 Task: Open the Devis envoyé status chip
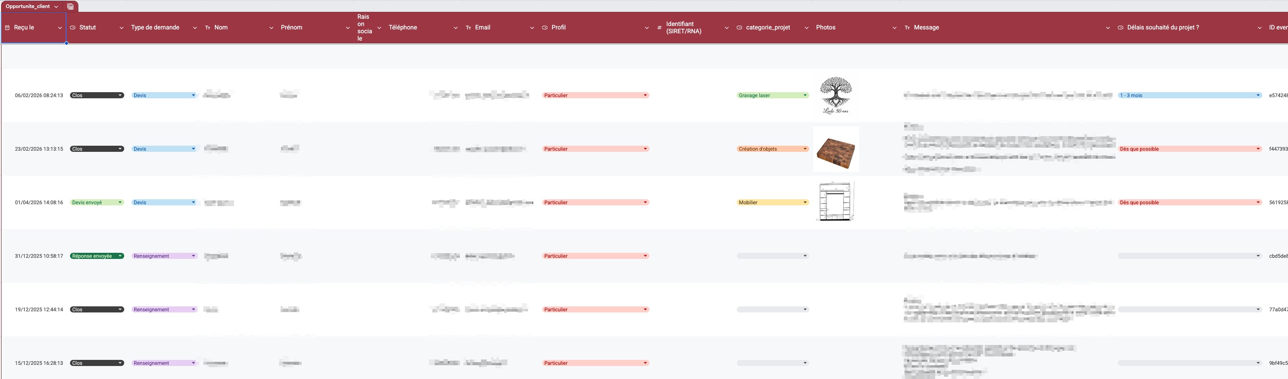97,202
